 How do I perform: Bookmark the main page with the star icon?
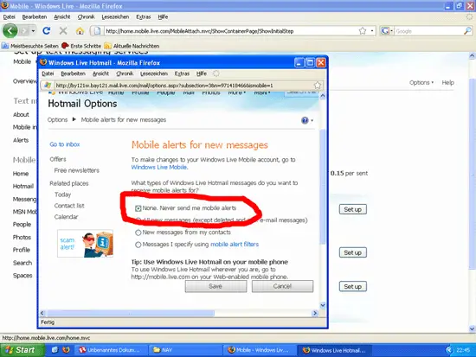[x=362, y=30]
